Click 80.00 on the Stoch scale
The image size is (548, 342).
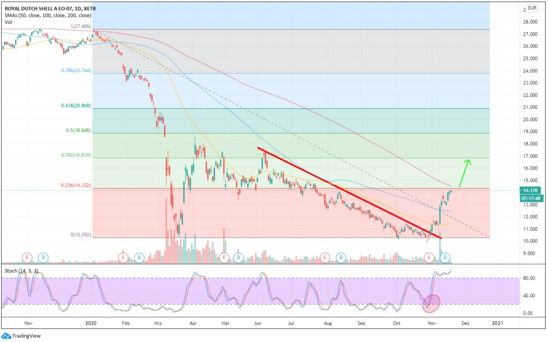(x=529, y=278)
